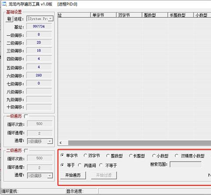Click the 开始遍历 button

(73, 175)
